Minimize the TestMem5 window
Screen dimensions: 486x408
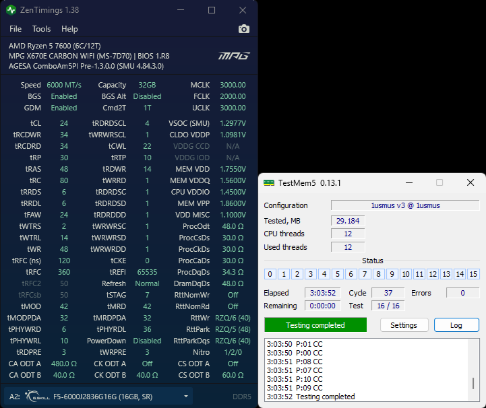pyautogui.click(x=409, y=182)
